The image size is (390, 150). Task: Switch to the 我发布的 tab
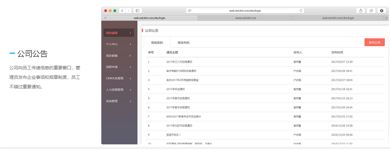(183, 42)
